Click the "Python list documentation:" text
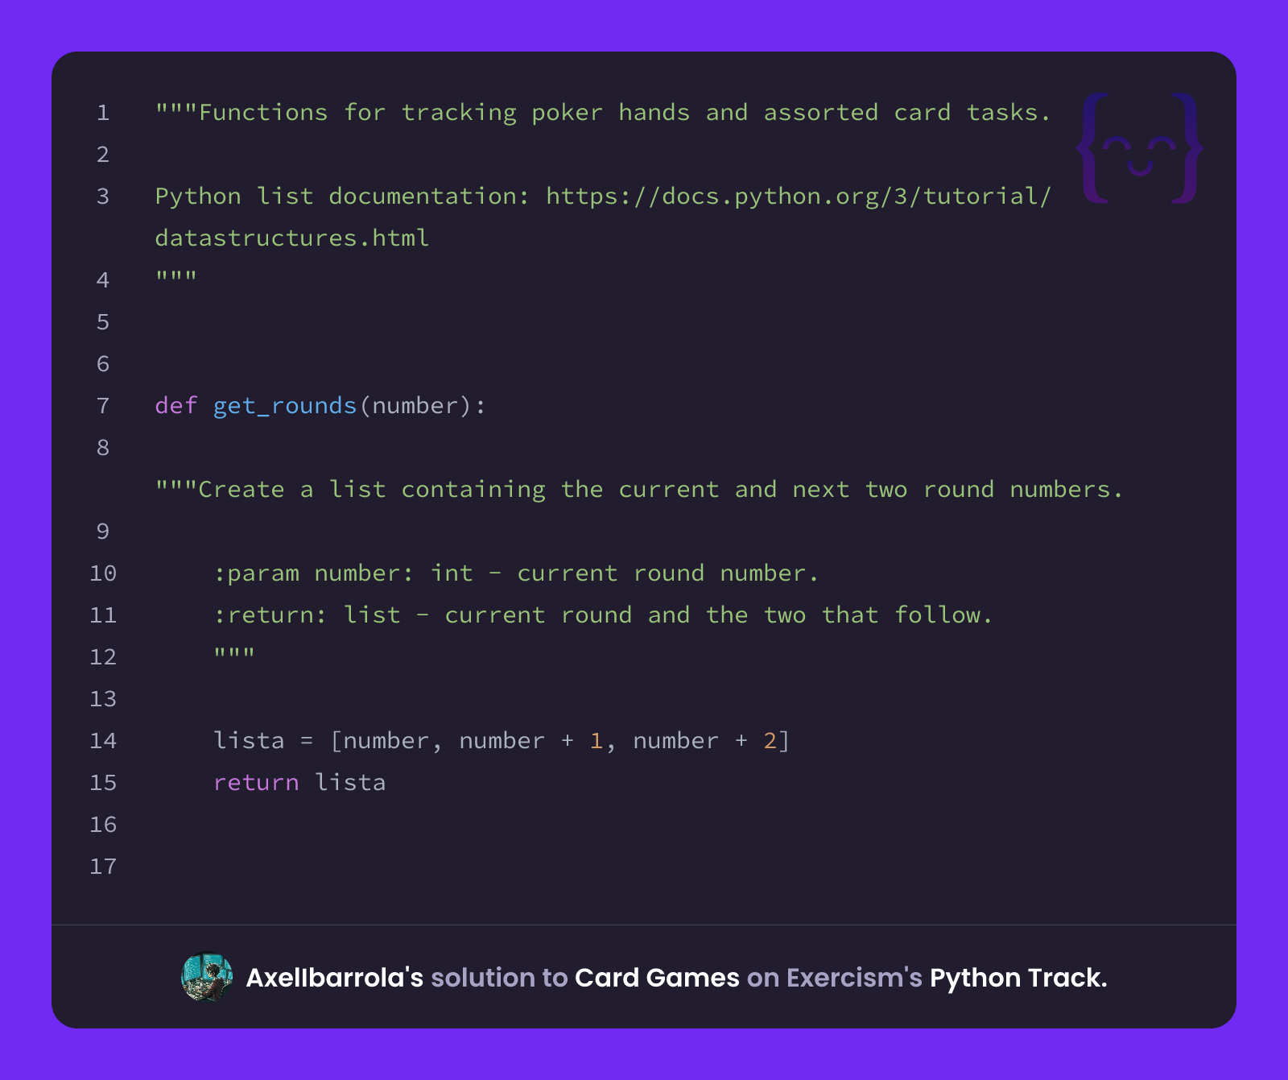The image size is (1288, 1080). click(343, 197)
